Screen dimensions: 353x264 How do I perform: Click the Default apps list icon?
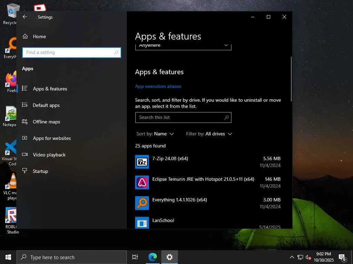click(x=25, y=105)
